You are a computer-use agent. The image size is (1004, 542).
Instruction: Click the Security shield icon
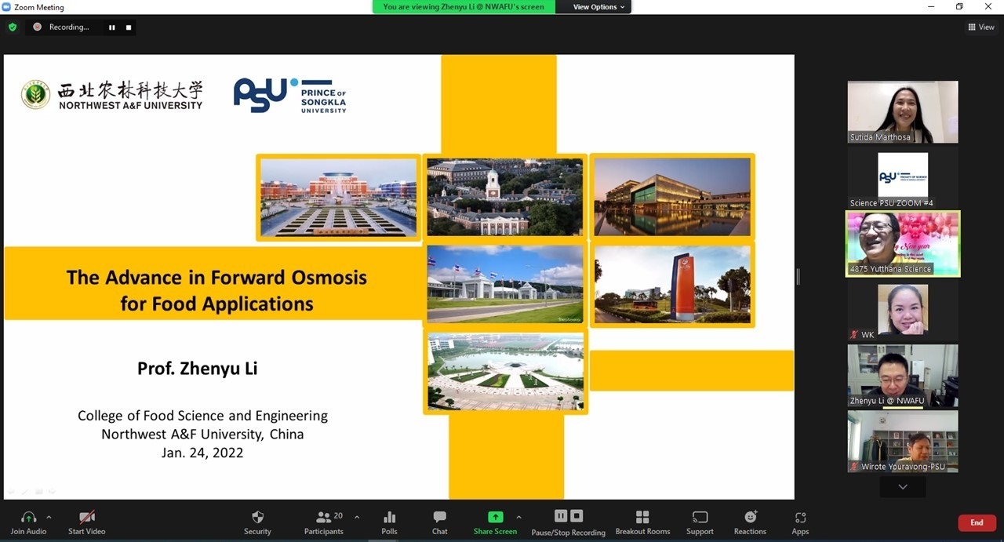pos(257,518)
